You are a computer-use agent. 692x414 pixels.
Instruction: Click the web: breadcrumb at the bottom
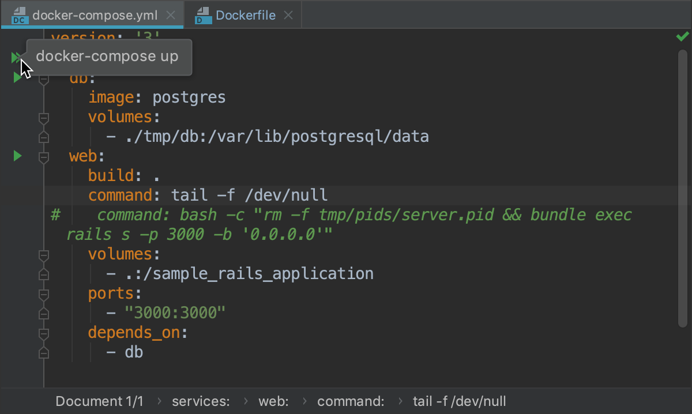tap(273, 401)
